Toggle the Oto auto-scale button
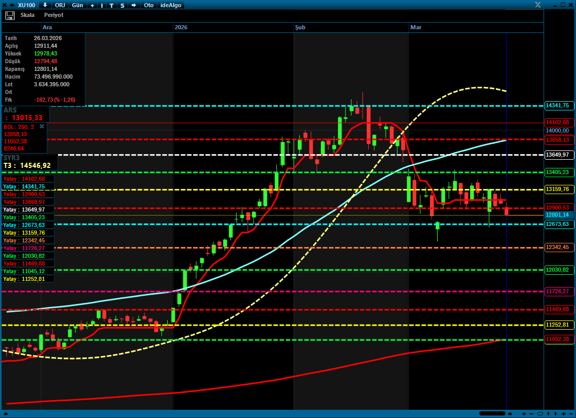 [x=149, y=5]
